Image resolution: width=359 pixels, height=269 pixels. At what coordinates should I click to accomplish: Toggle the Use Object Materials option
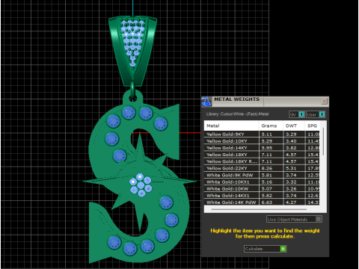point(294,219)
